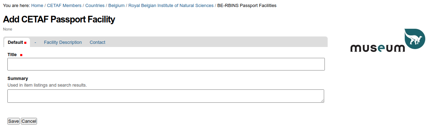Image resolution: width=433 pixels, height=128 pixels.
Task: Click the red required marker beside Title
Action: [21, 55]
